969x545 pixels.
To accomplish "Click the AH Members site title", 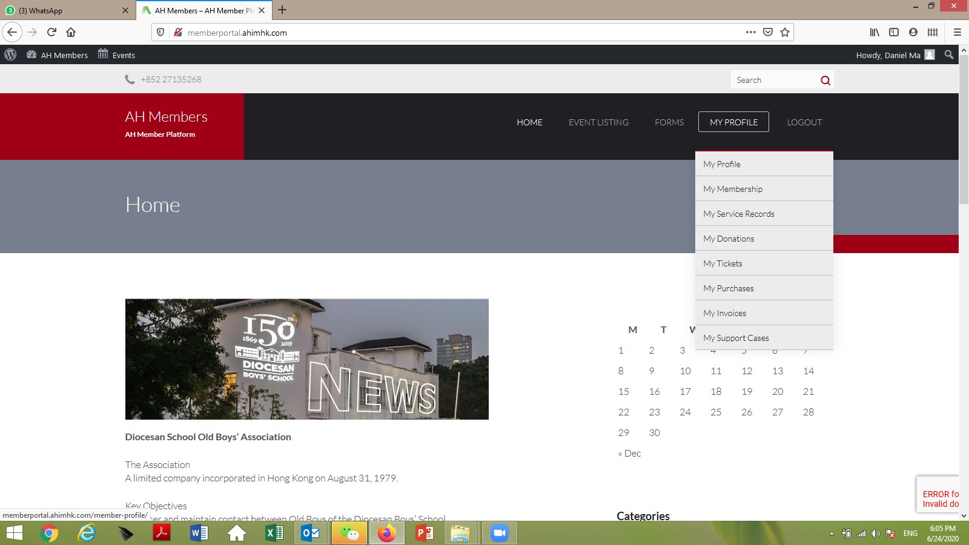I will coord(166,117).
